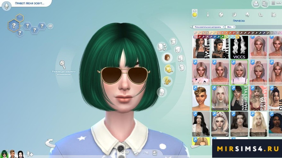Select the formal outfit tie icon
This screenshot has height=158, width=282.
(208, 14)
